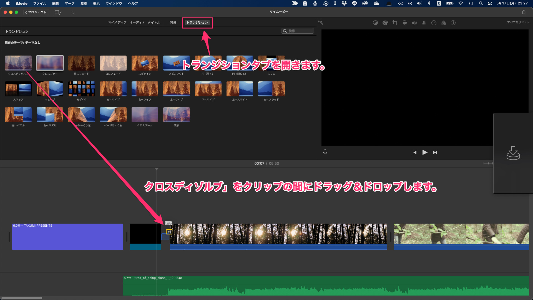Click the transitions search field
The image size is (533, 300).
297,31
